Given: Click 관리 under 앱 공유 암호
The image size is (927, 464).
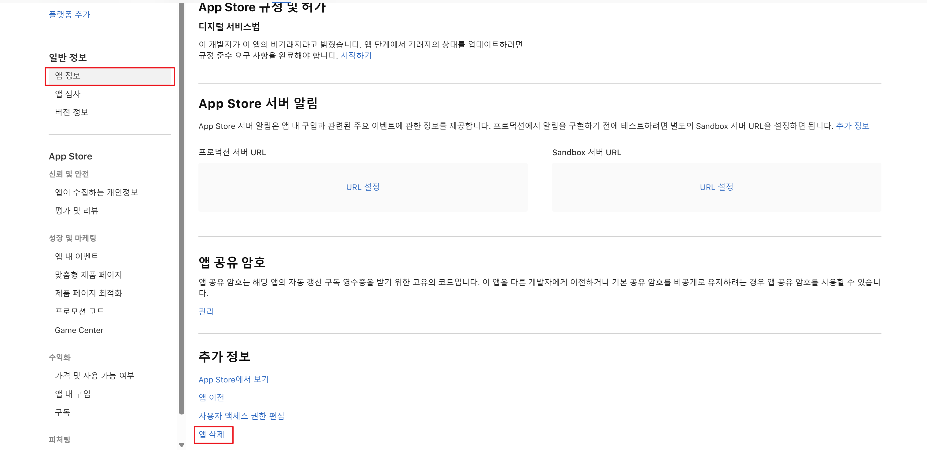Looking at the screenshot, I should click(206, 312).
